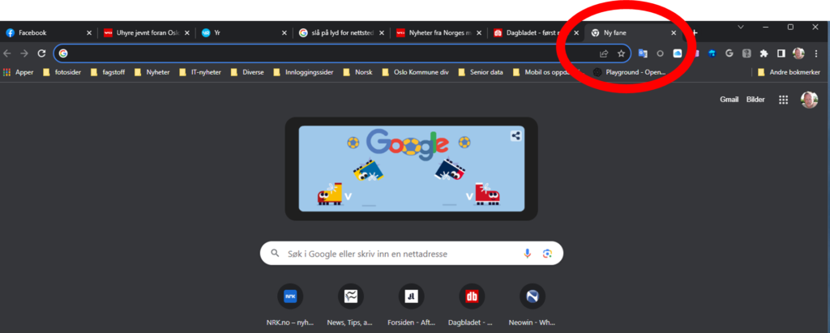Click the forward navigation arrow

24,53
